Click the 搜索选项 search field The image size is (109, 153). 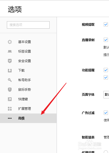coord(28,25)
